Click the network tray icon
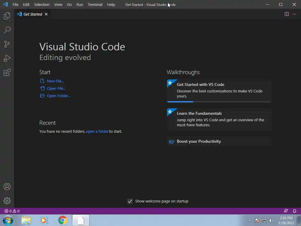The image size is (301, 226). [x=264, y=220]
